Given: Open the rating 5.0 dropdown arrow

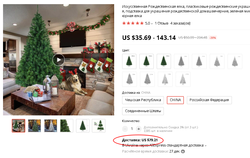Looking at the screenshot, I should point(152,24).
